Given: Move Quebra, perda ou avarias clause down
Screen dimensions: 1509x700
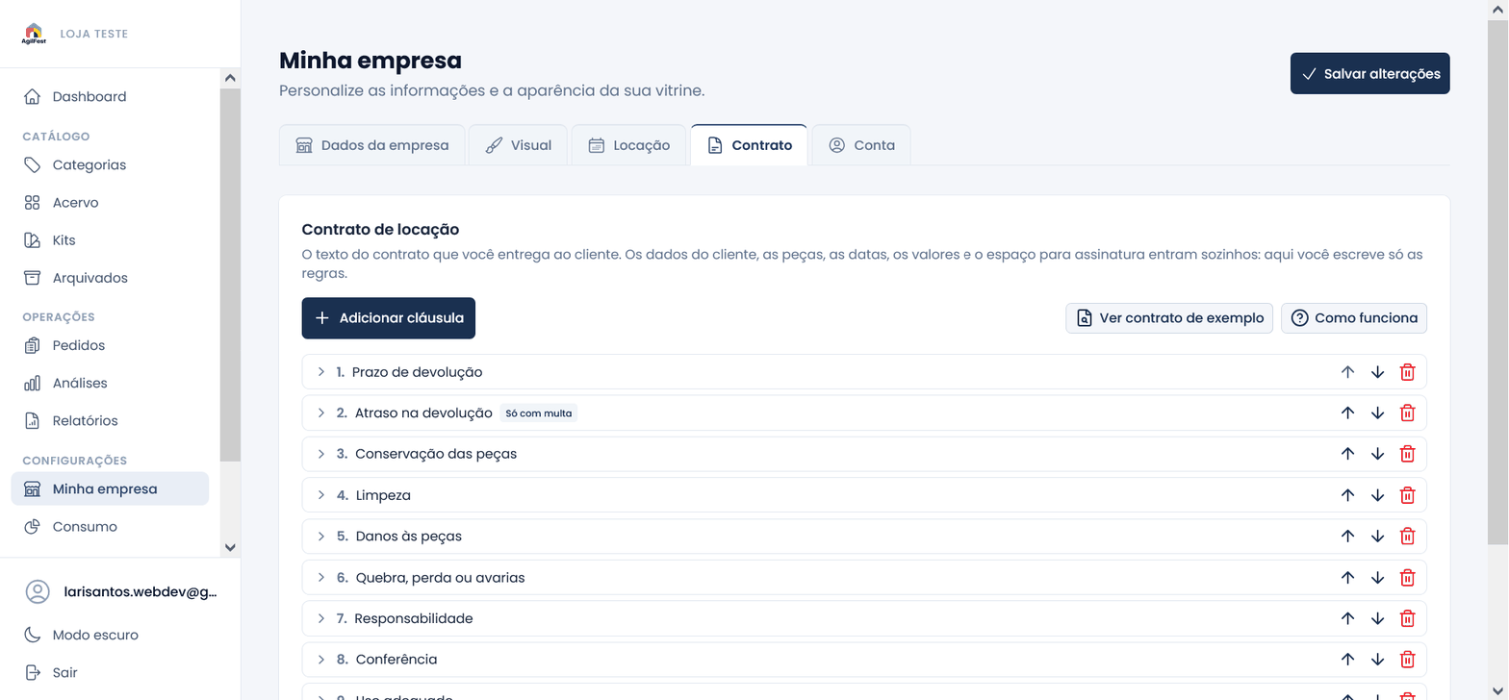Looking at the screenshot, I should tap(1377, 578).
